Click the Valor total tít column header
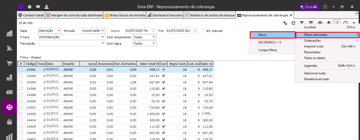 click(149, 64)
